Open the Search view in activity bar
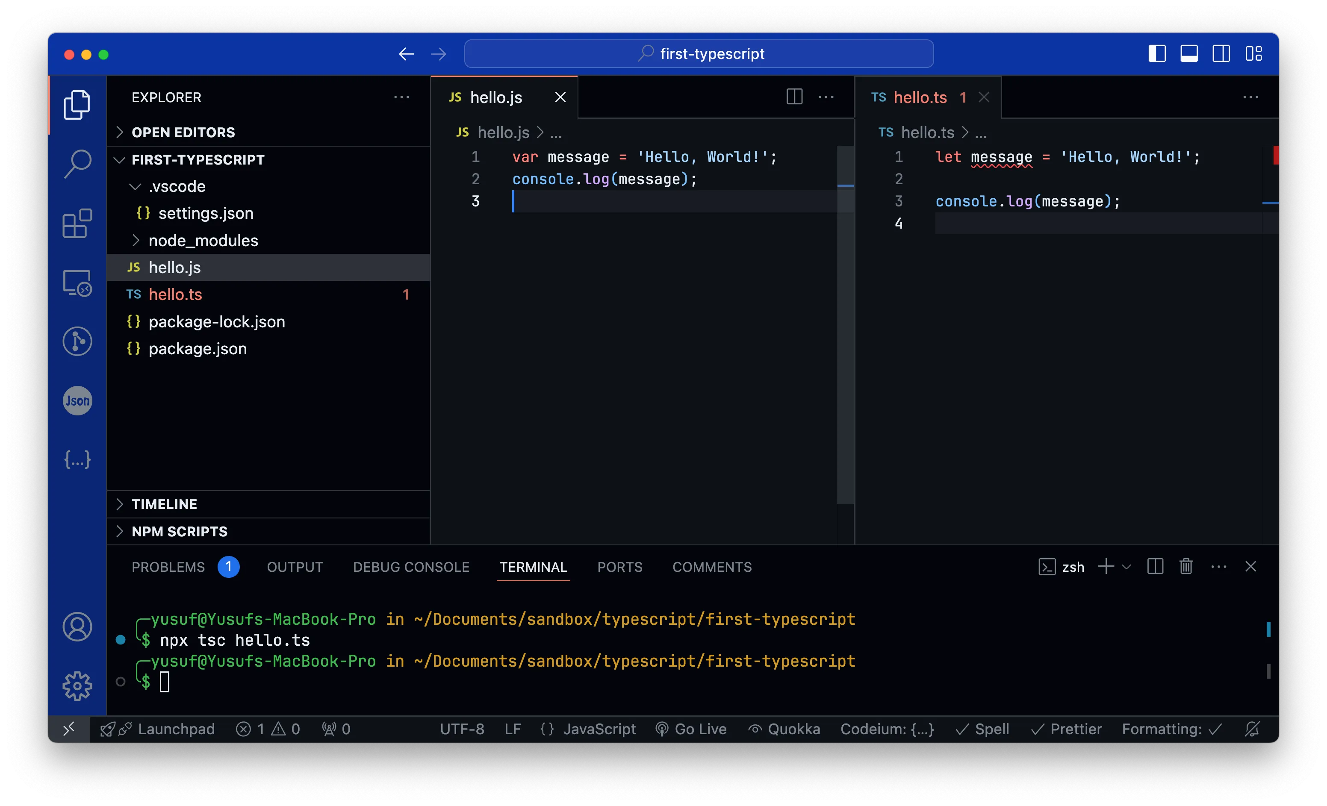The height and width of the screenshot is (806, 1327). [x=77, y=164]
